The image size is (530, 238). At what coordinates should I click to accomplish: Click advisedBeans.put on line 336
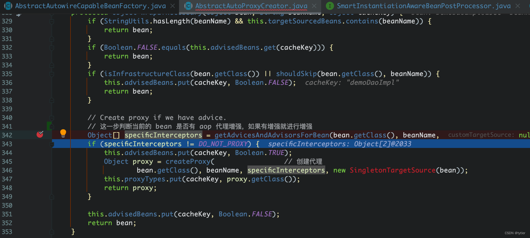157,82
